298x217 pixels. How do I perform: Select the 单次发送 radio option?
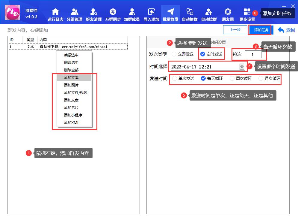[x=175, y=78]
